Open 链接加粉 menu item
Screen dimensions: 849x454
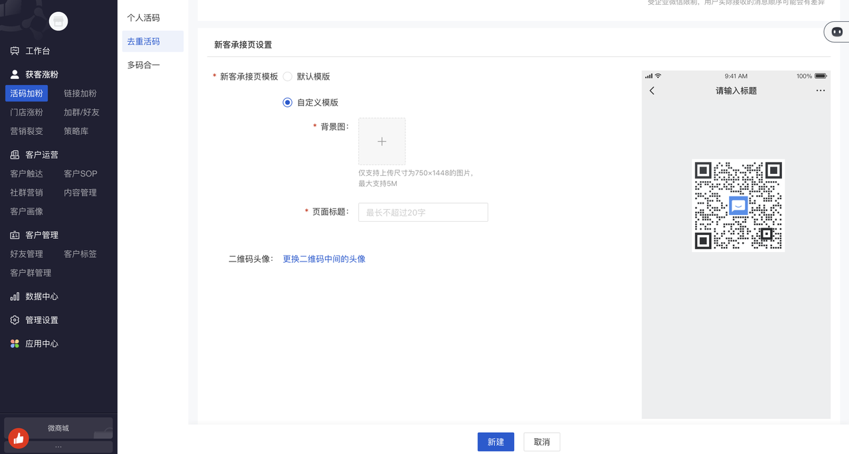pos(80,94)
